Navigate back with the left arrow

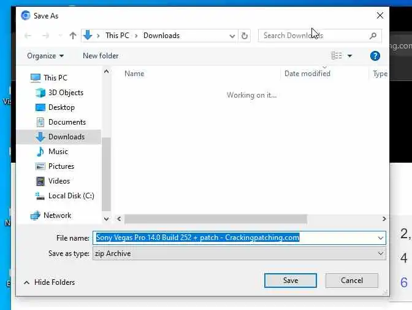[28, 36]
